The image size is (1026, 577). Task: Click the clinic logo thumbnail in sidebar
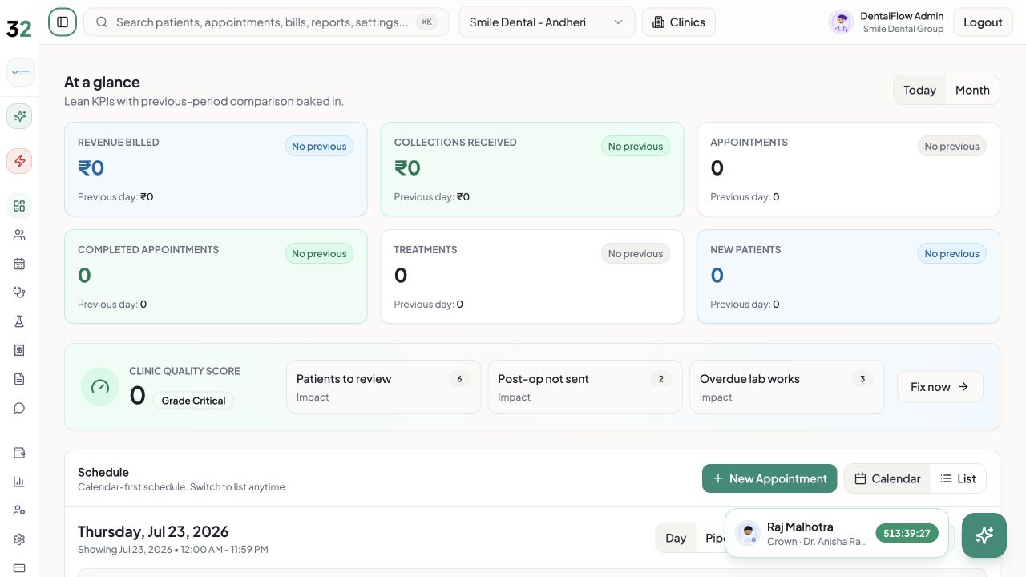click(x=21, y=72)
